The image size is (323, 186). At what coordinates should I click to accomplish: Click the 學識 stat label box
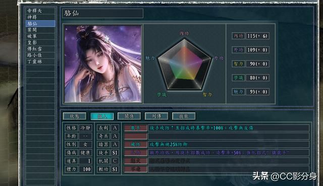coord(238,78)
